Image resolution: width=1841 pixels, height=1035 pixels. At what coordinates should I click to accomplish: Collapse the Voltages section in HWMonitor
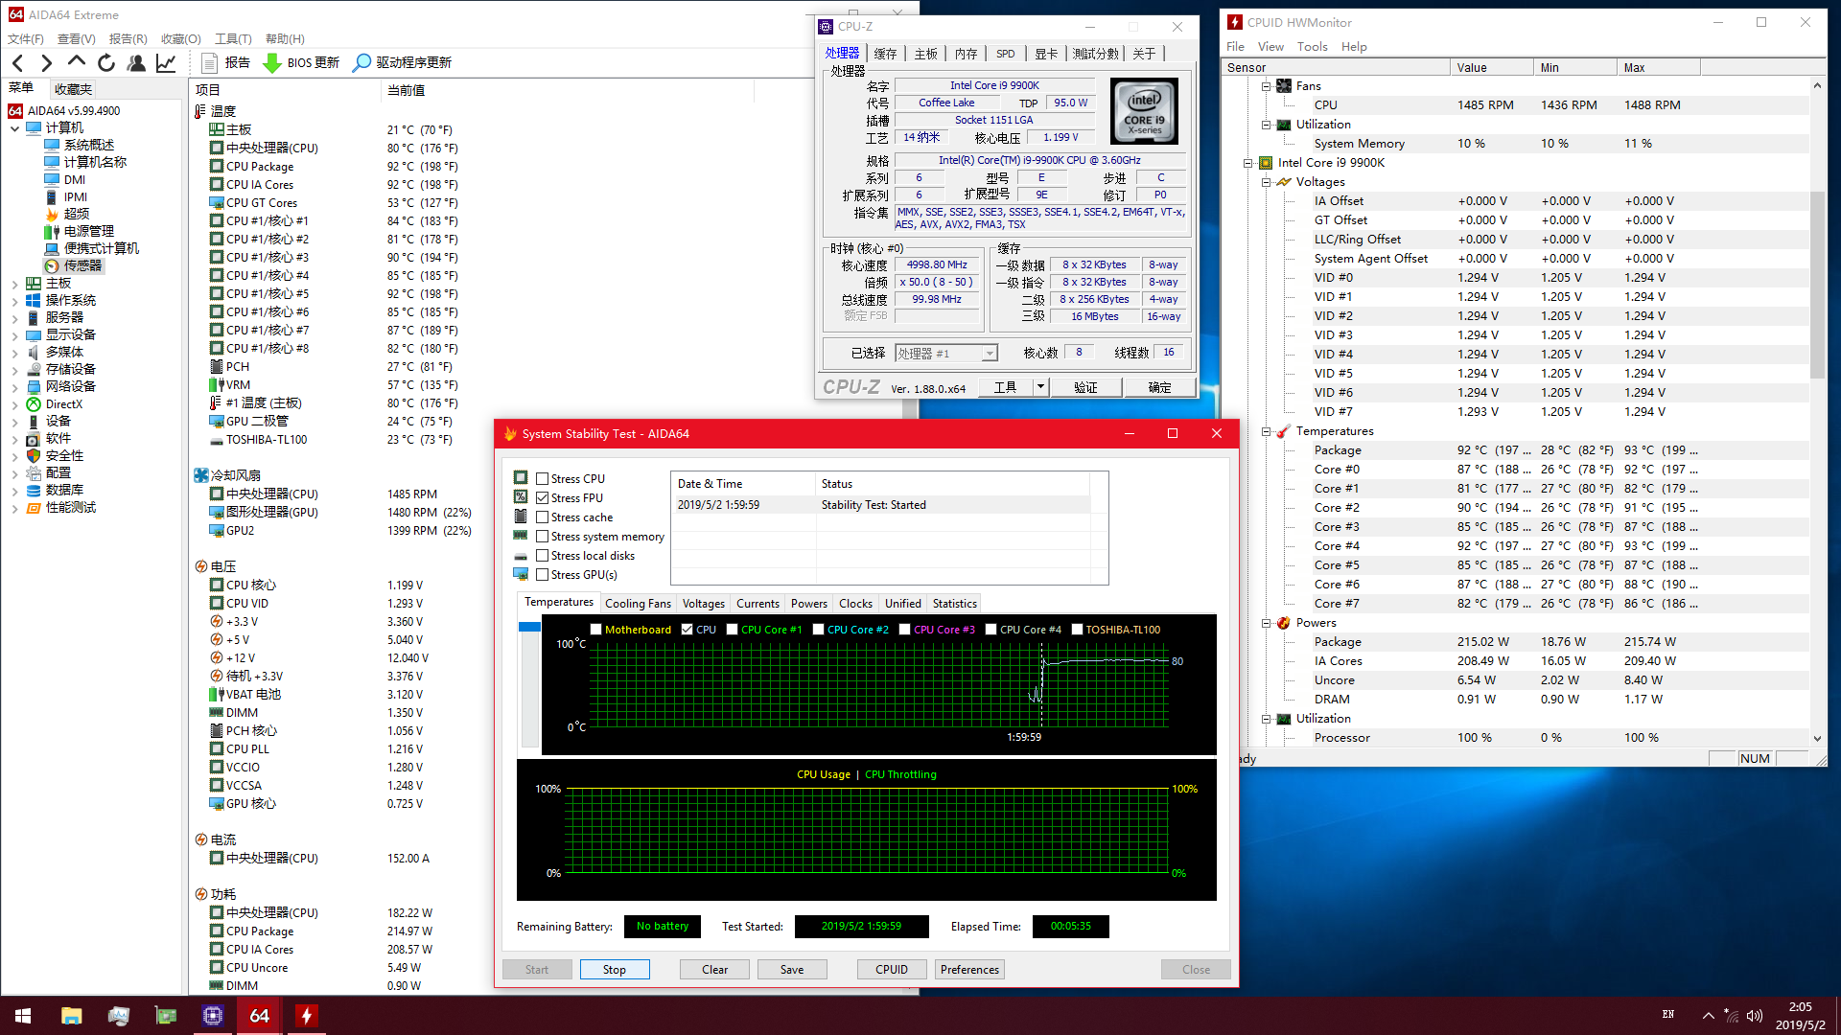(x=1266, y=182)
